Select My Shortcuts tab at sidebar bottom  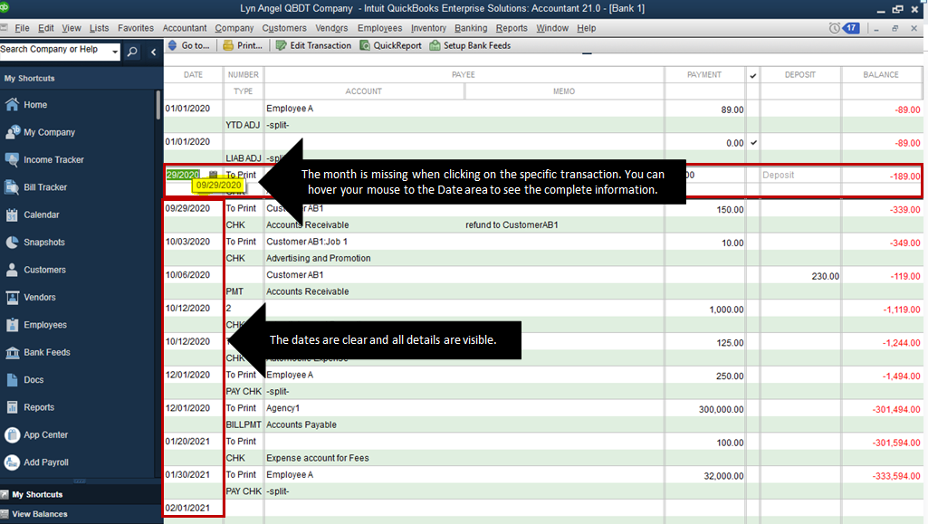tap(37, 494)
